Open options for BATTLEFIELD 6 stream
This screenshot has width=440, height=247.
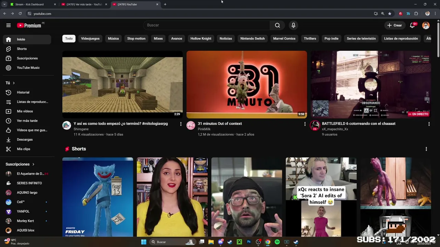[429, 124]
